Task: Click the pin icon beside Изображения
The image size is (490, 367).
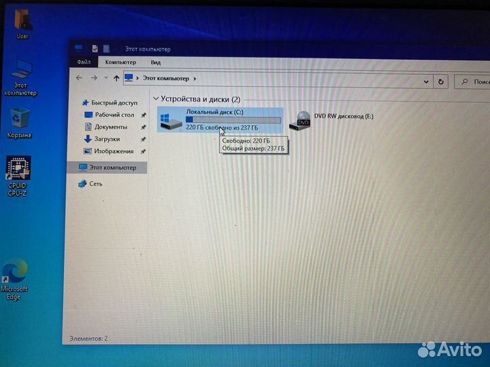Action: point(143,152)
